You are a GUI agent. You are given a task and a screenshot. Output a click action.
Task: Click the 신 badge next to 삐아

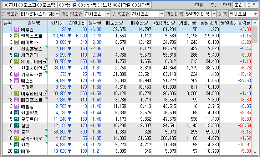pos(16,151)
